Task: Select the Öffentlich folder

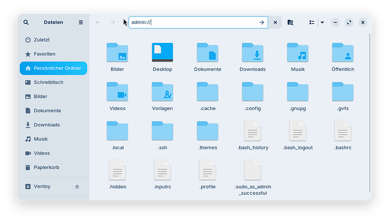Action: tap(343, 52)
